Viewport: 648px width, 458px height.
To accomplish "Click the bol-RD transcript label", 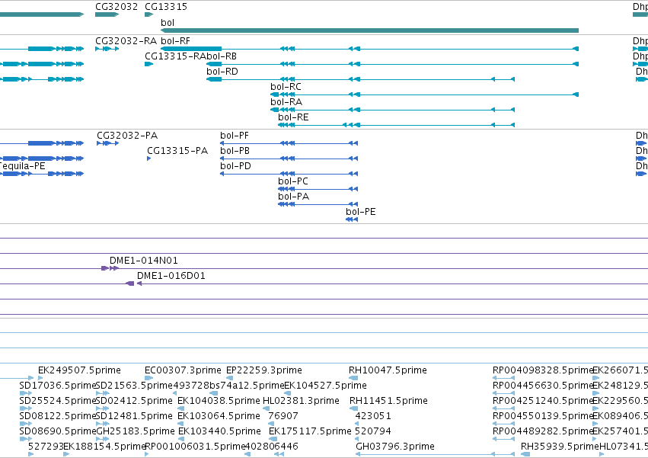I will tap(222, 72).
